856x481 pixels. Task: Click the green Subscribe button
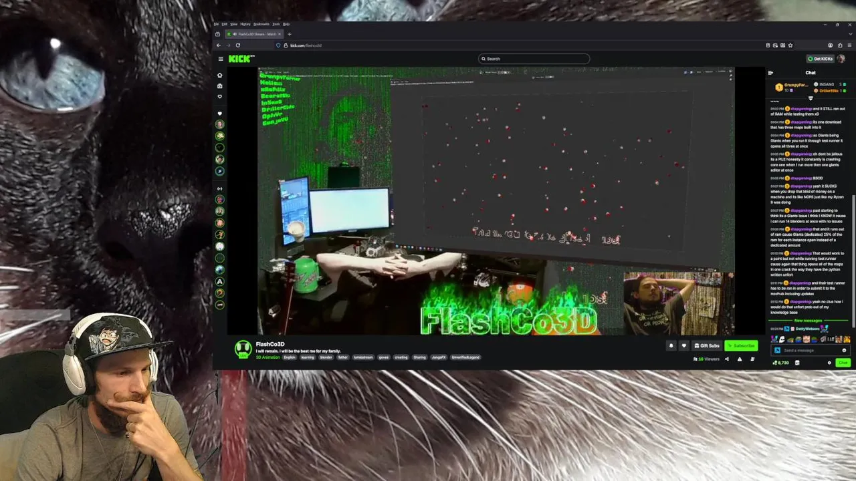(741, 345)
